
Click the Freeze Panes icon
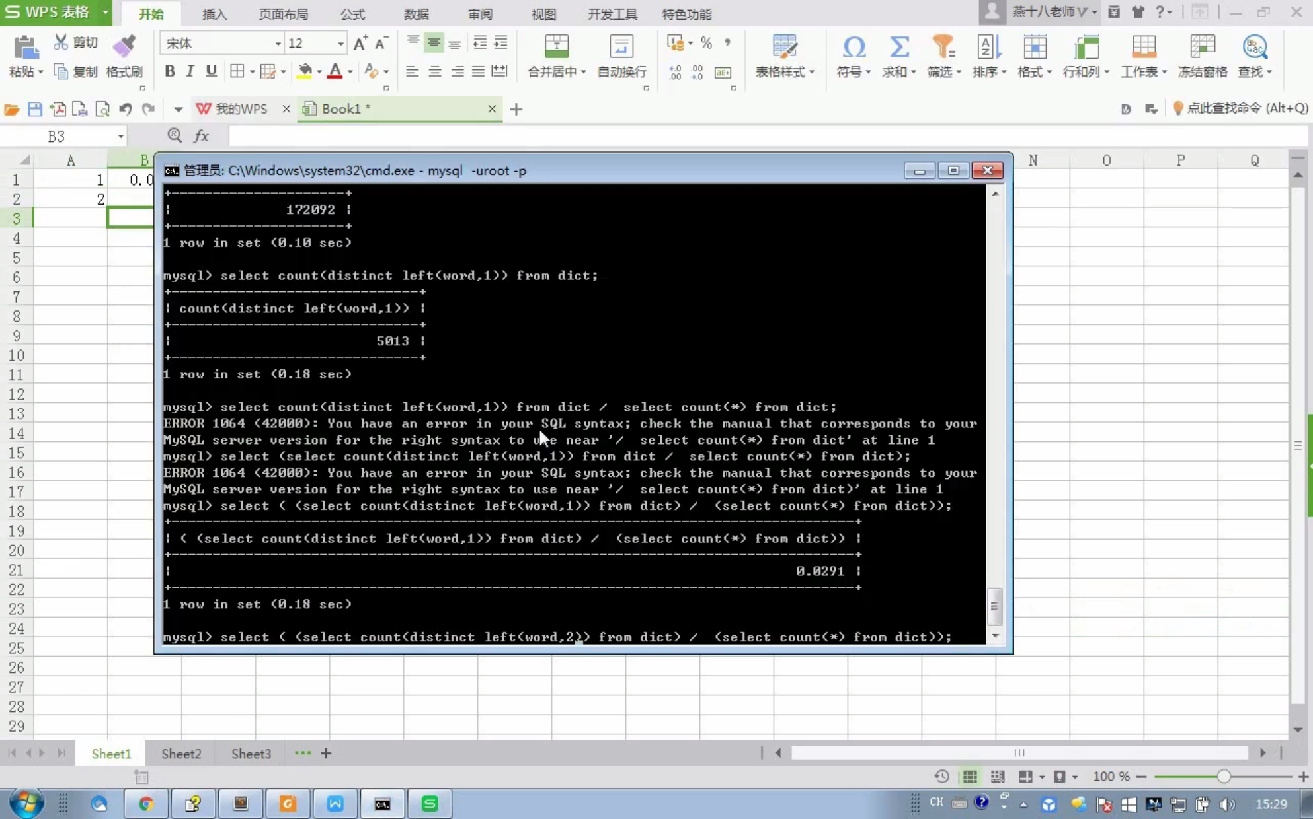click(x=1202, y=46)
